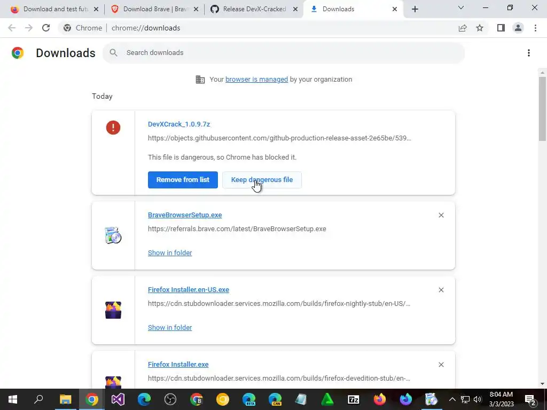The height and width of the screenshot is (410, 547).
Task: Open a new tab with plus button
Action: click(415, 9)
